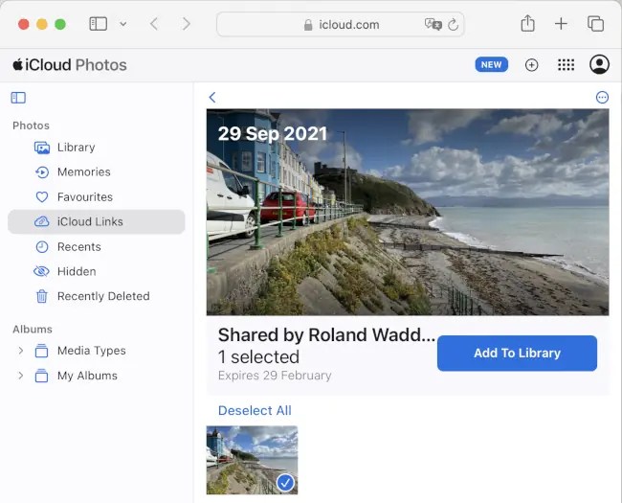Open Safari share menu

coord(527,23)
